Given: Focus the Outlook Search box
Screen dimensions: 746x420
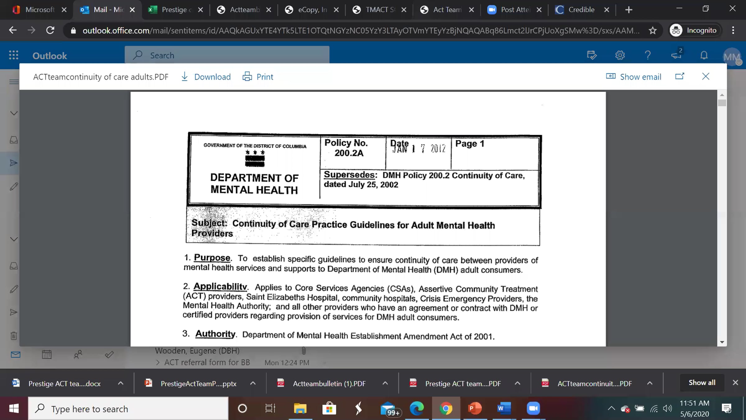Looking at the screenshot, I should tap(227, 55).
